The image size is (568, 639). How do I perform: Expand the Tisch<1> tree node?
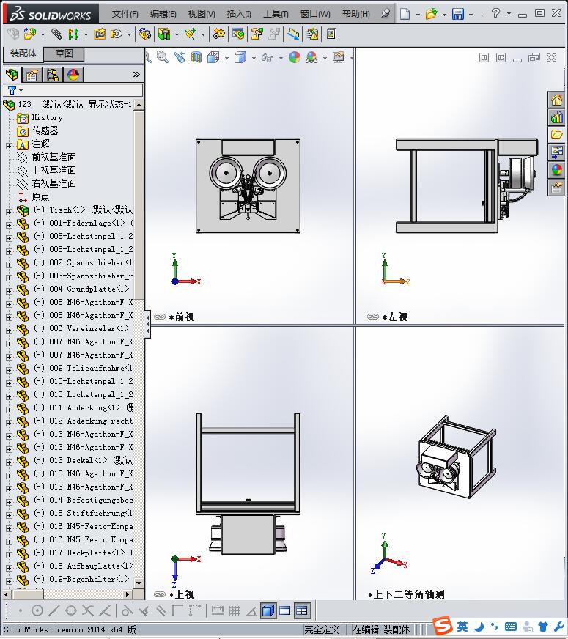pyautogui.click(x=9, y=212)
